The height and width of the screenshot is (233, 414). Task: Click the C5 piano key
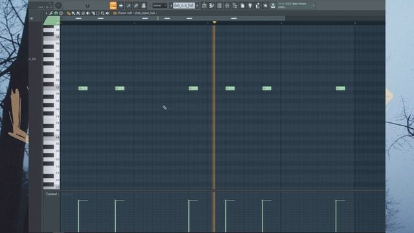pyautogui.click(x=52, y=87)
